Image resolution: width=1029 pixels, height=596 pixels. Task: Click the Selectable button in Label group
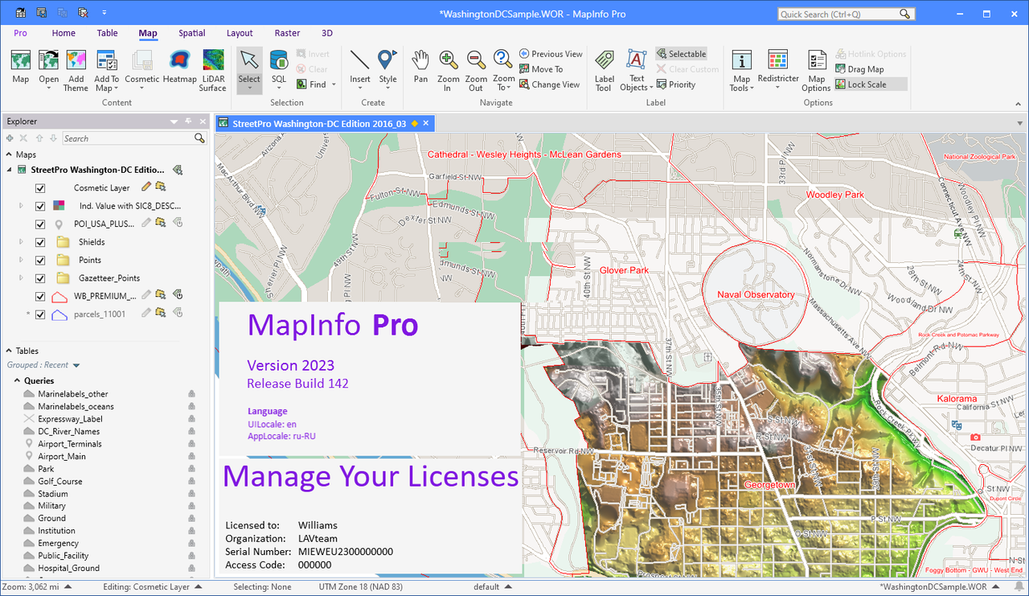[x=681, y=54]
